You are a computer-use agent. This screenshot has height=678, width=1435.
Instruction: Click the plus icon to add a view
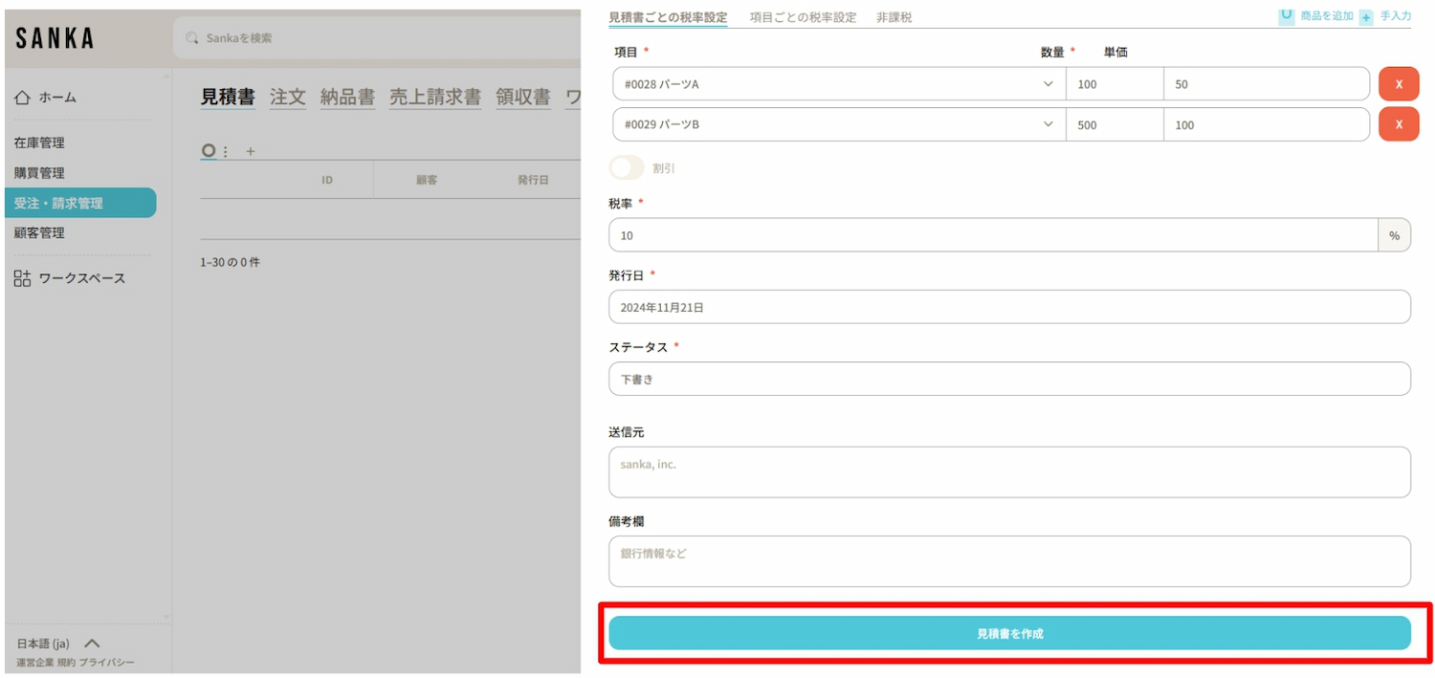tap(251, 151)
